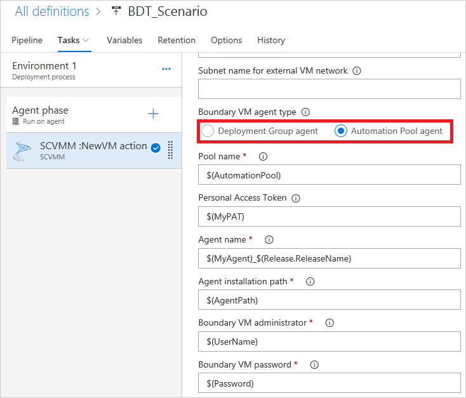Click 'Deployment process' subtitle text
Screen dimensions: 466x398
44,77
